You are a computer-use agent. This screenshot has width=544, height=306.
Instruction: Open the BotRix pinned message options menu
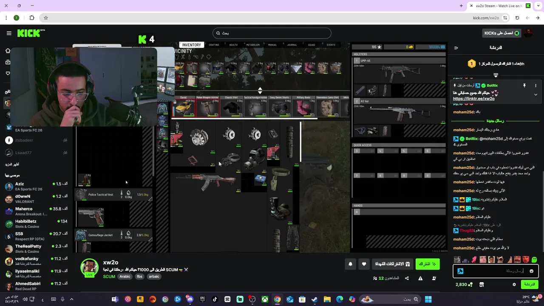535,85
